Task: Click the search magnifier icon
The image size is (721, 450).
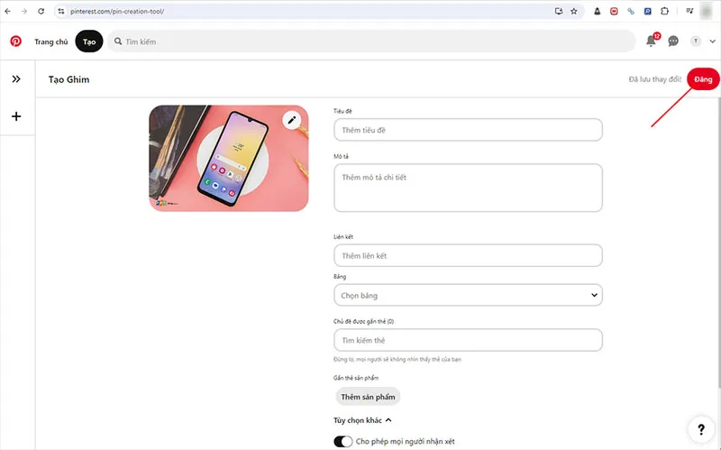Action: [x=118, y=41]
